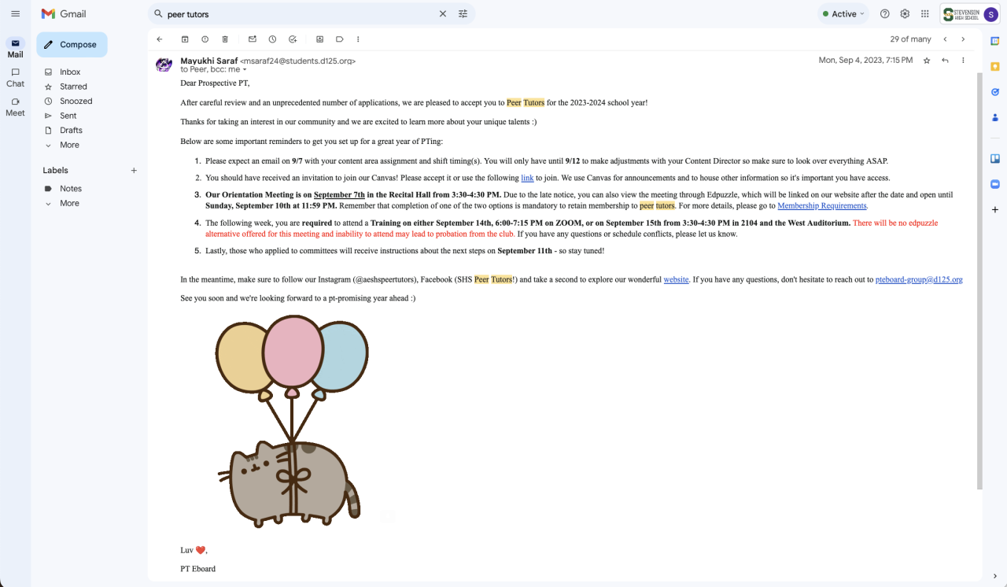Click the pteboard-group@d125.org email link
Image resolution: width=1007 pixels, height=587 pixels.
919,279
